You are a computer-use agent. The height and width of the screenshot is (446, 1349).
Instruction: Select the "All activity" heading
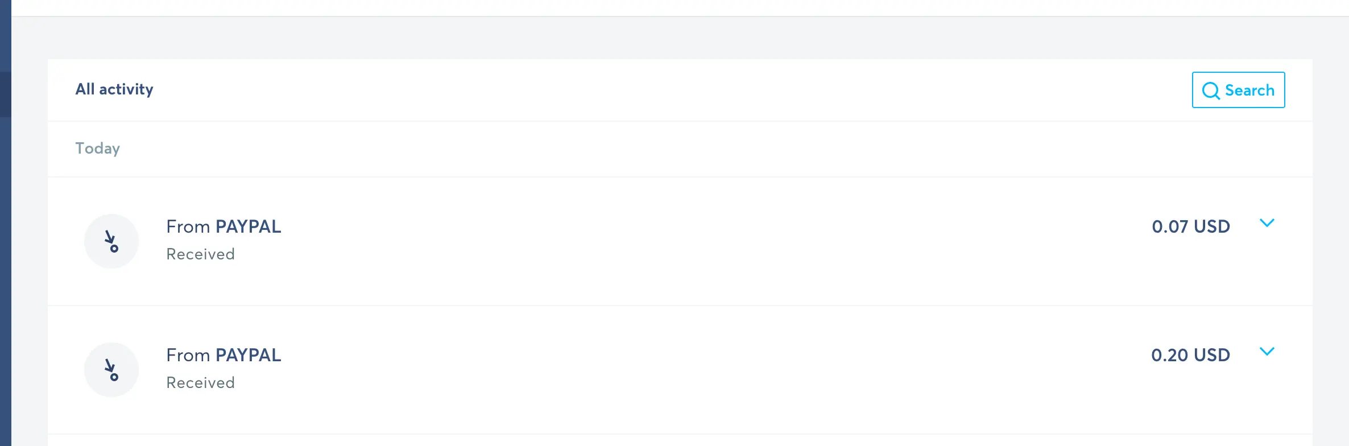(x=114, y=89)
